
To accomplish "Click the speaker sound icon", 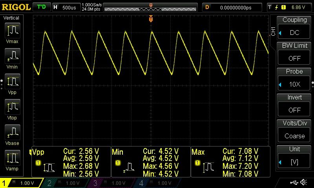I will (x=304, y=182).
